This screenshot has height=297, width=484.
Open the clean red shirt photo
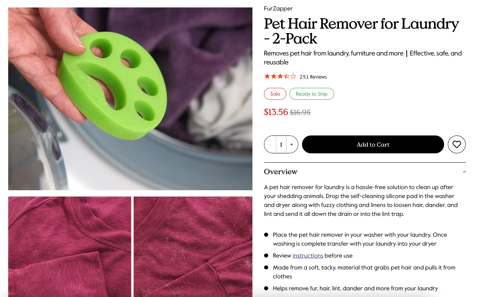coord(70,247)
